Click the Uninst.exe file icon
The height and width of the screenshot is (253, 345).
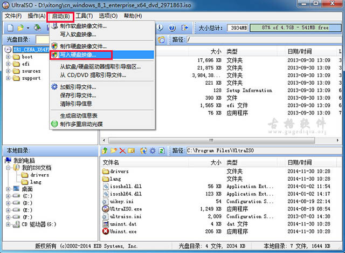coord(105,231)
